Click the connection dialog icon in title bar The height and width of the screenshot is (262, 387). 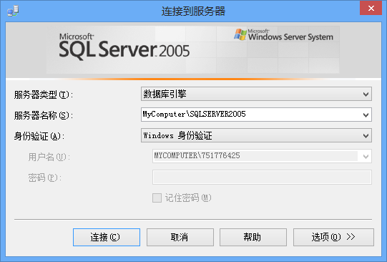click(x=13, y=11)
